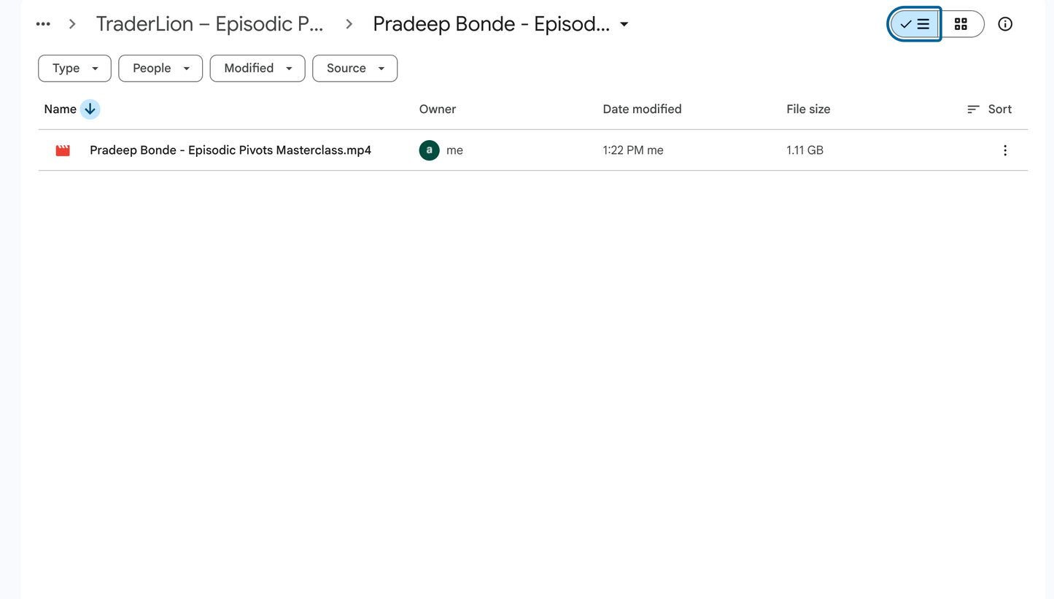Expand the Type filter dropdown
This screenshot has width=1054, height=599.
(x=74, y=68)
